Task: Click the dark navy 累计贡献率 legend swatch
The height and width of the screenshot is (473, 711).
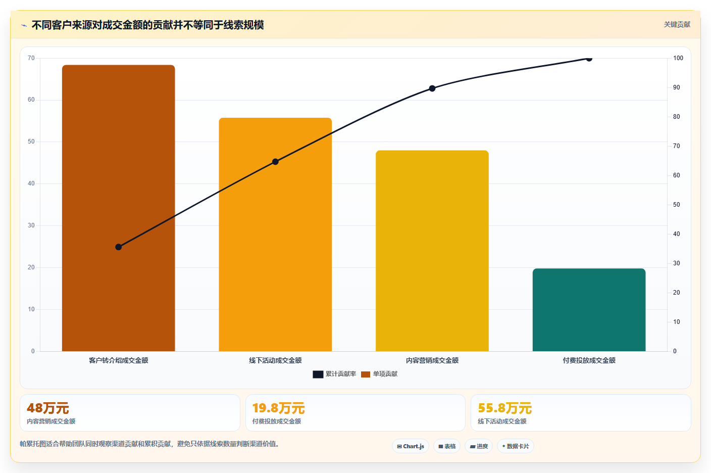Action: (x=318, y=374)
